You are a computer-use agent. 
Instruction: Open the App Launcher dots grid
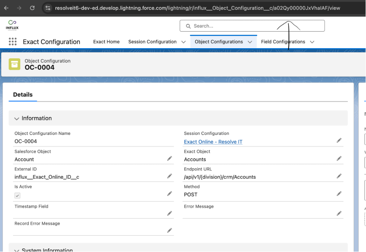click(13, 42)
